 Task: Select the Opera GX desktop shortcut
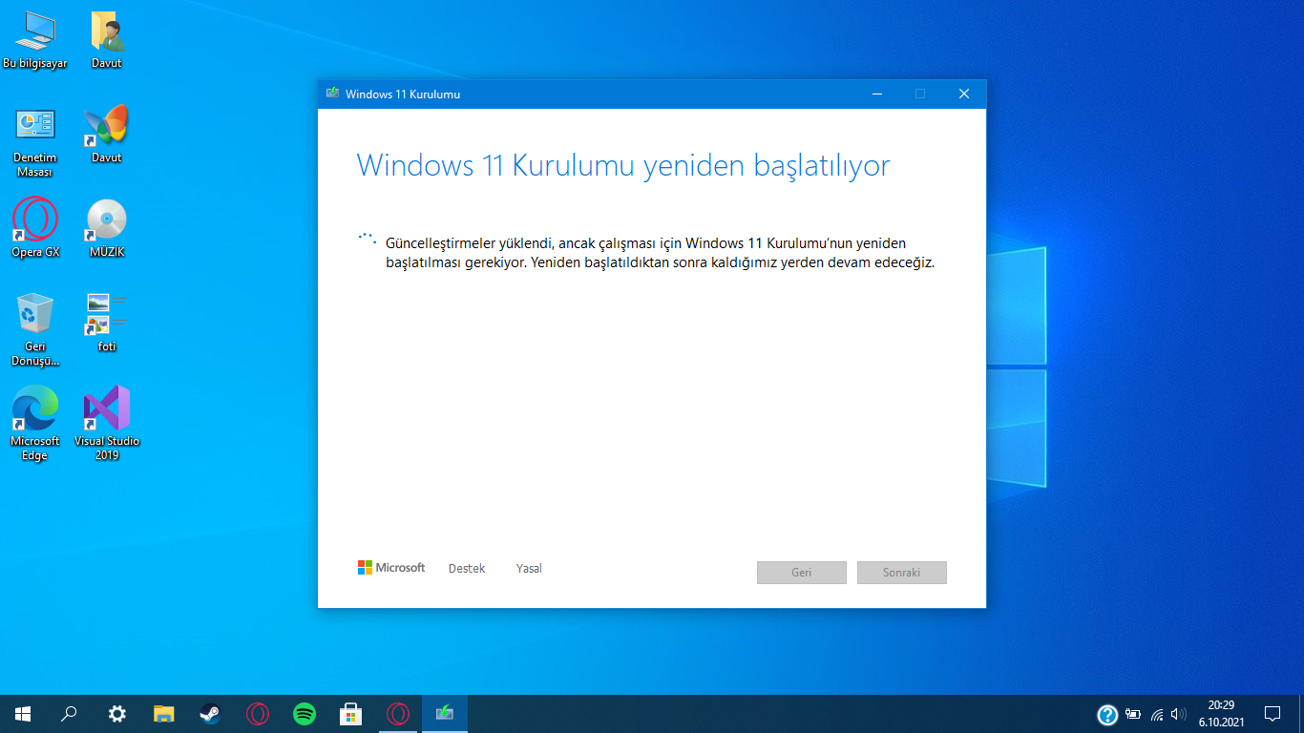click(x=35, y=229)
